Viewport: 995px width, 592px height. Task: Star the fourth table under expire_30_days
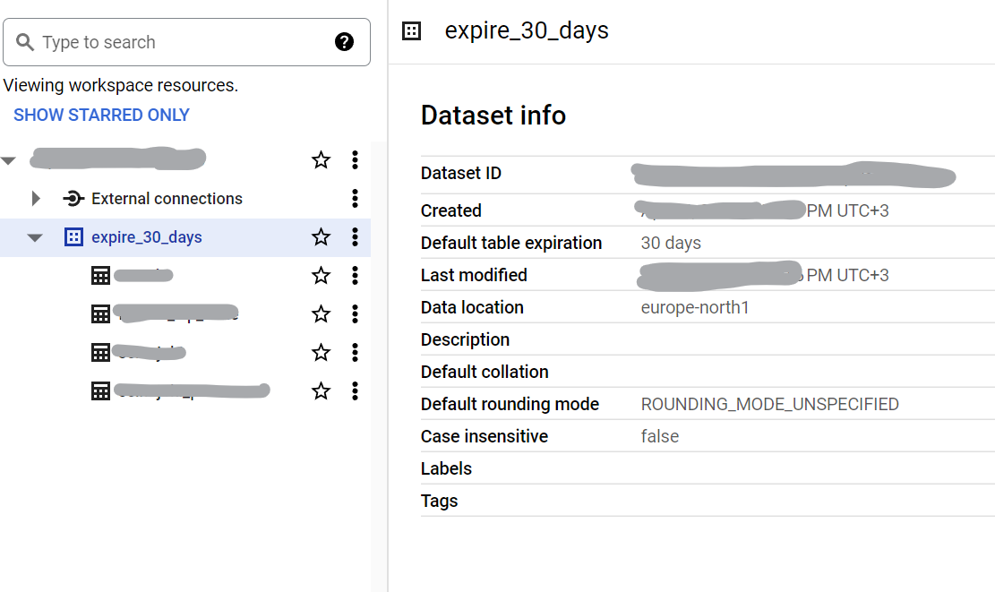point(322,390)
